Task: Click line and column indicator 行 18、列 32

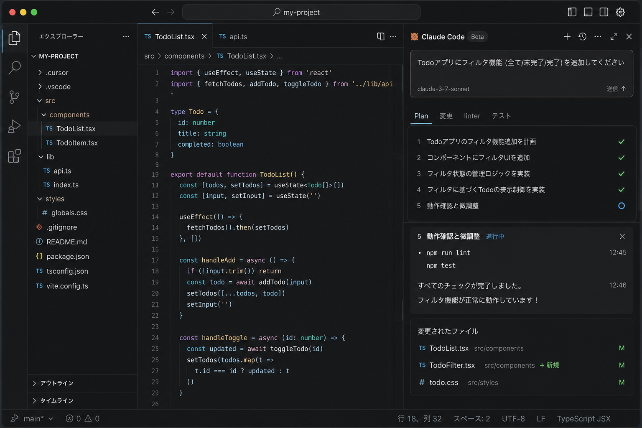Action: tap(419, 418)
